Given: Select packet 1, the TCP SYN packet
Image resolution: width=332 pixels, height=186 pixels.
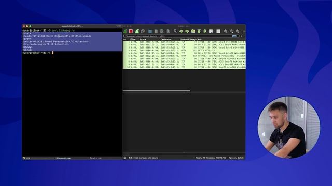Looking at the screenshot, I should (184, 42).
